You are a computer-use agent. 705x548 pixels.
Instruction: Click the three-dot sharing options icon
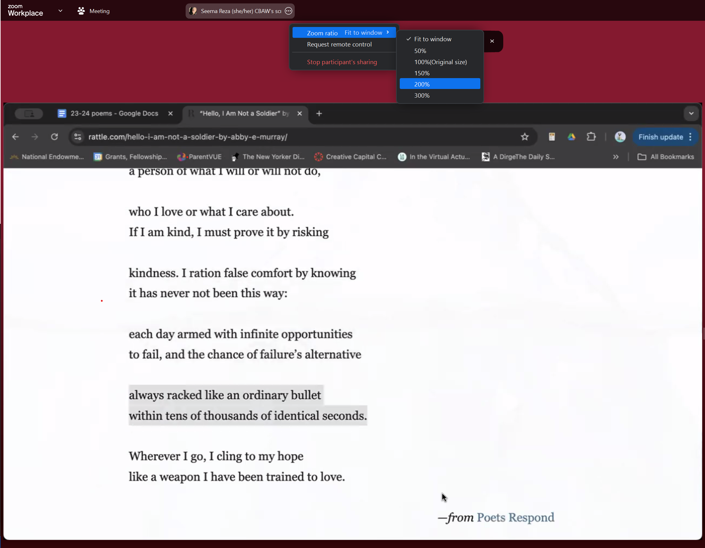click(x=288, y=11)
